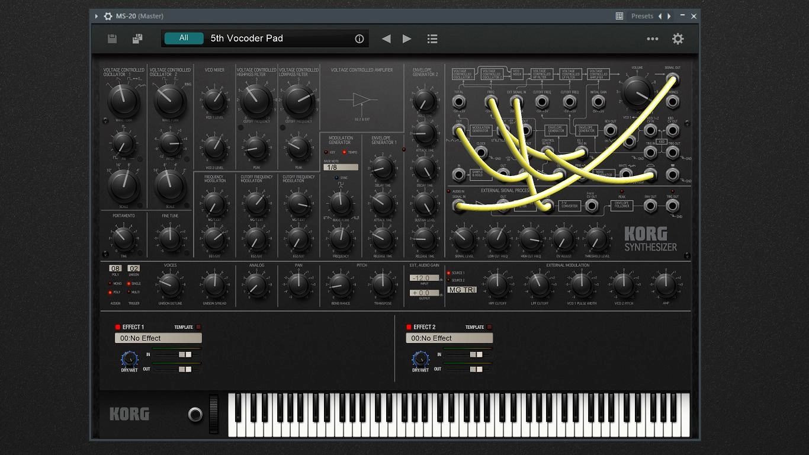Click the ENV OUT patch jack
Image resolution: width=809 pixels, height=455 pixels.
650,206
